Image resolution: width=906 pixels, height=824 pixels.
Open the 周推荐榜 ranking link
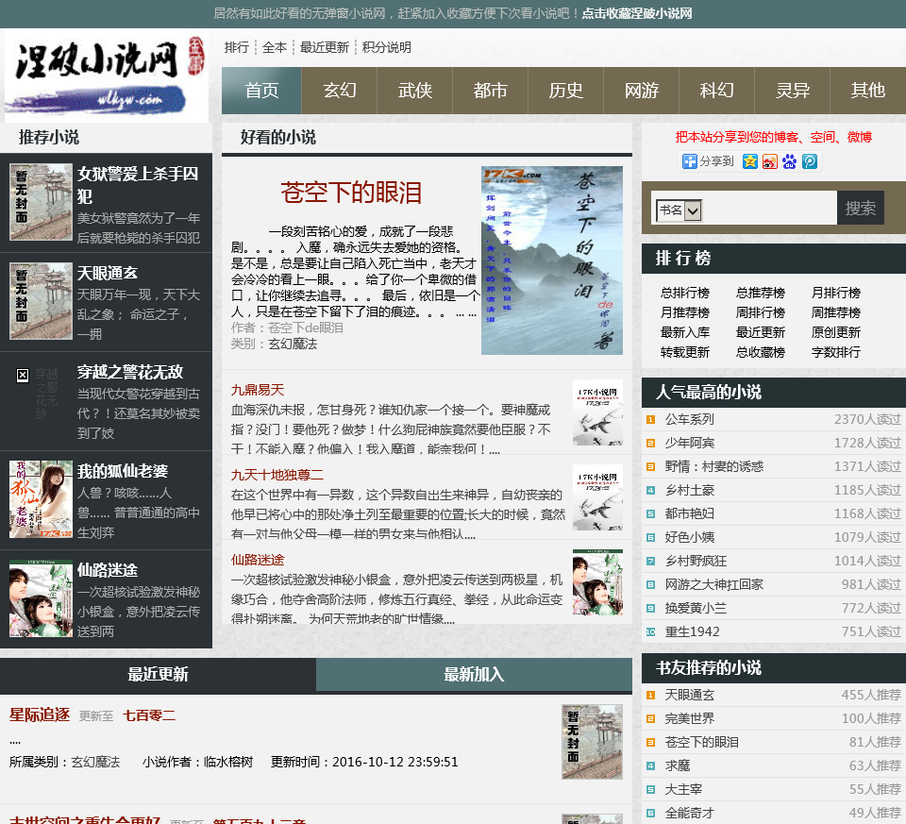[x=836, y=312]
